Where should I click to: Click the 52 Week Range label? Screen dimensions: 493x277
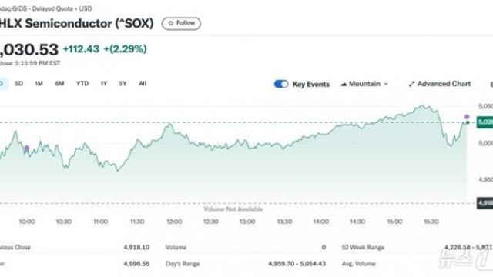(363, 248)
